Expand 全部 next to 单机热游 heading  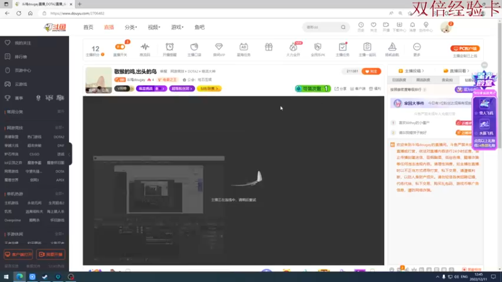(x=60, y=194)
